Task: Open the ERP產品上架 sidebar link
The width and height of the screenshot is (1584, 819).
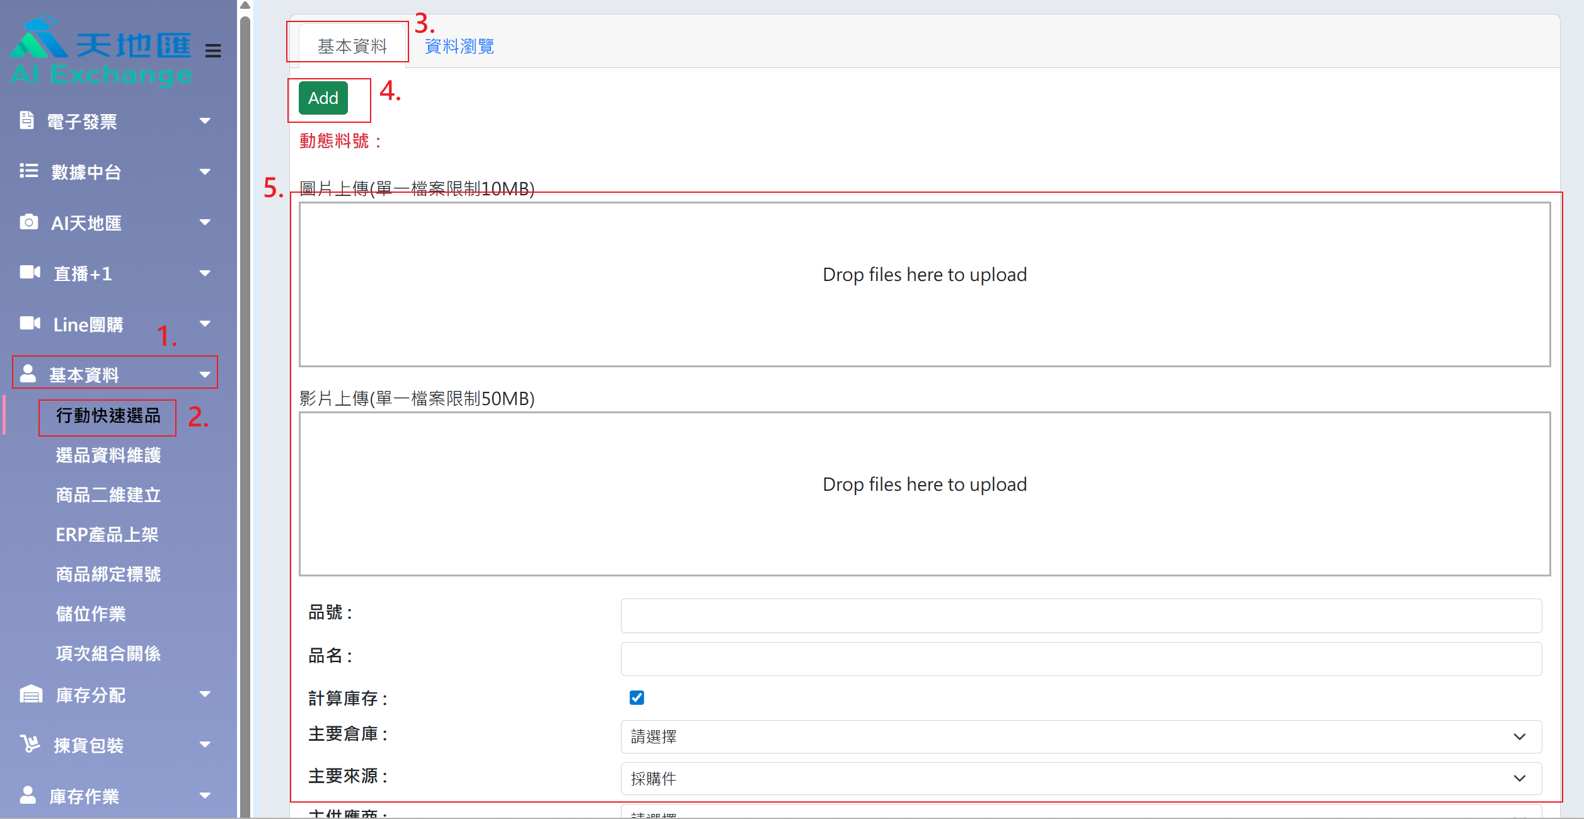Action: pyautogui.click(x=107, y=534)
